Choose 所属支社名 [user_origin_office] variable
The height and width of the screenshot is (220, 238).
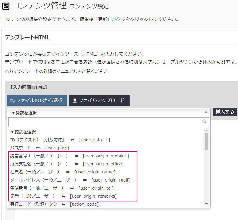point(67,164)
